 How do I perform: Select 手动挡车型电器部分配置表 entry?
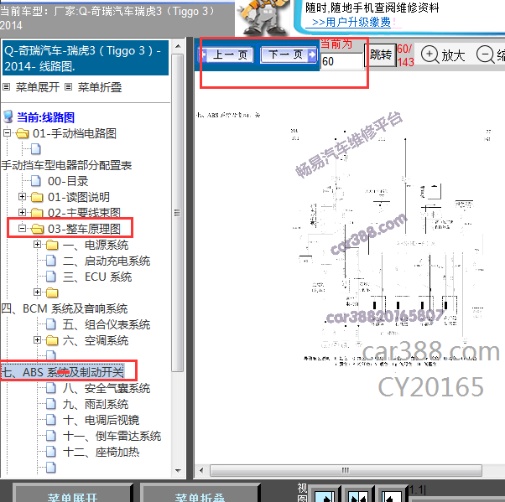66,165
